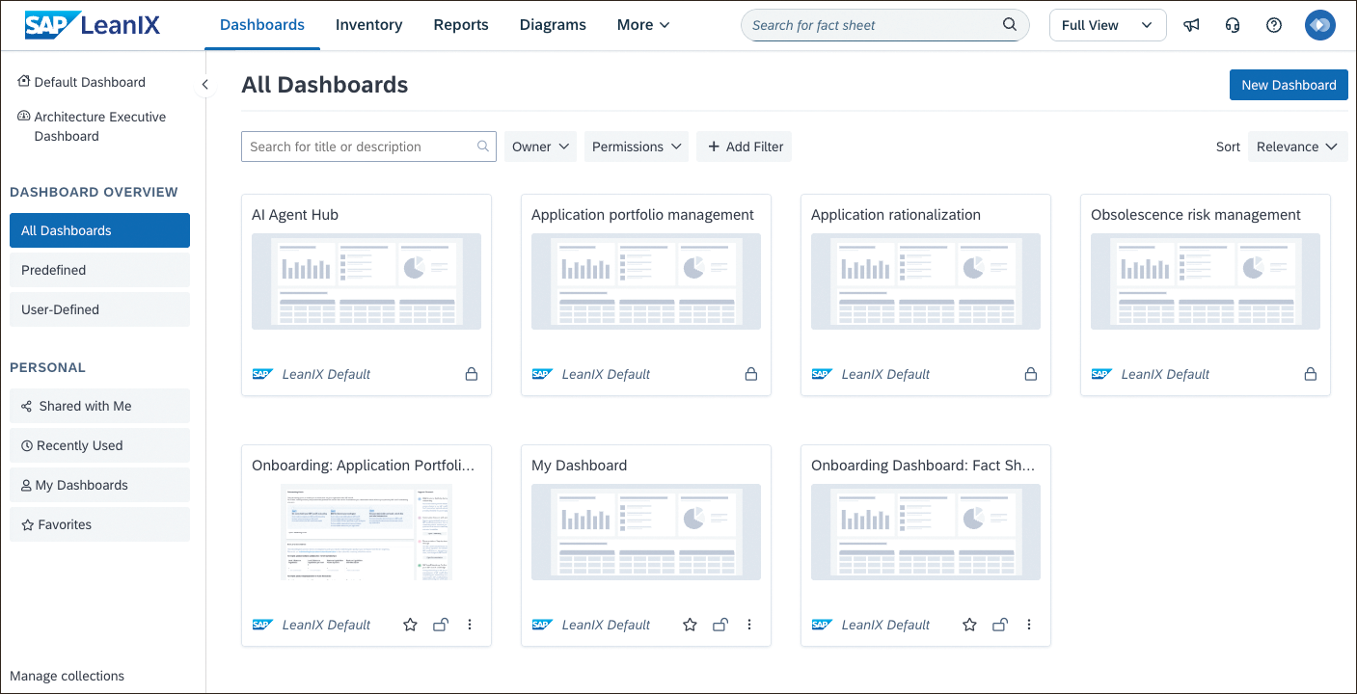Click the AI Agent Hub title
1357x694 pixels.
point(295,215)
